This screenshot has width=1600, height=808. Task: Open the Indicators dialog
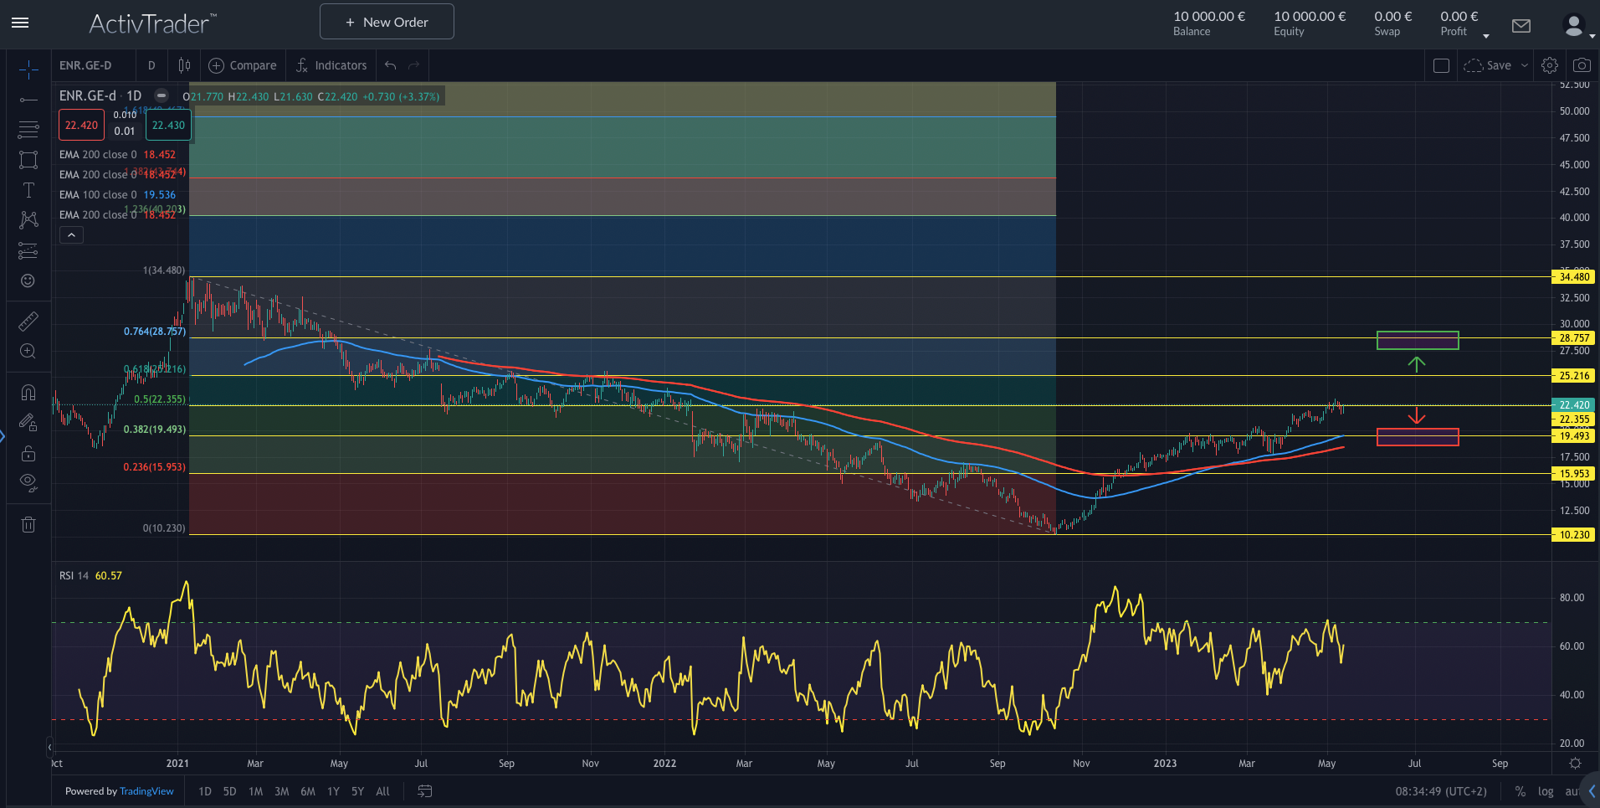[331, 65]
